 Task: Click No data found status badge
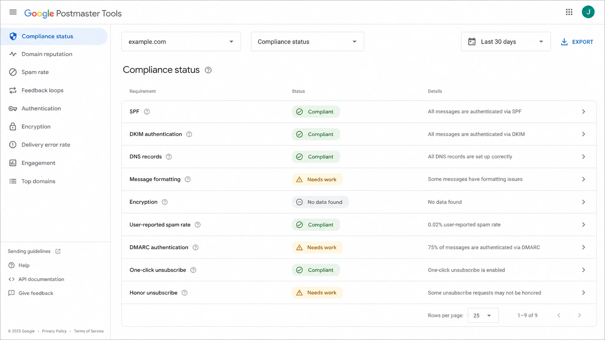320,202
